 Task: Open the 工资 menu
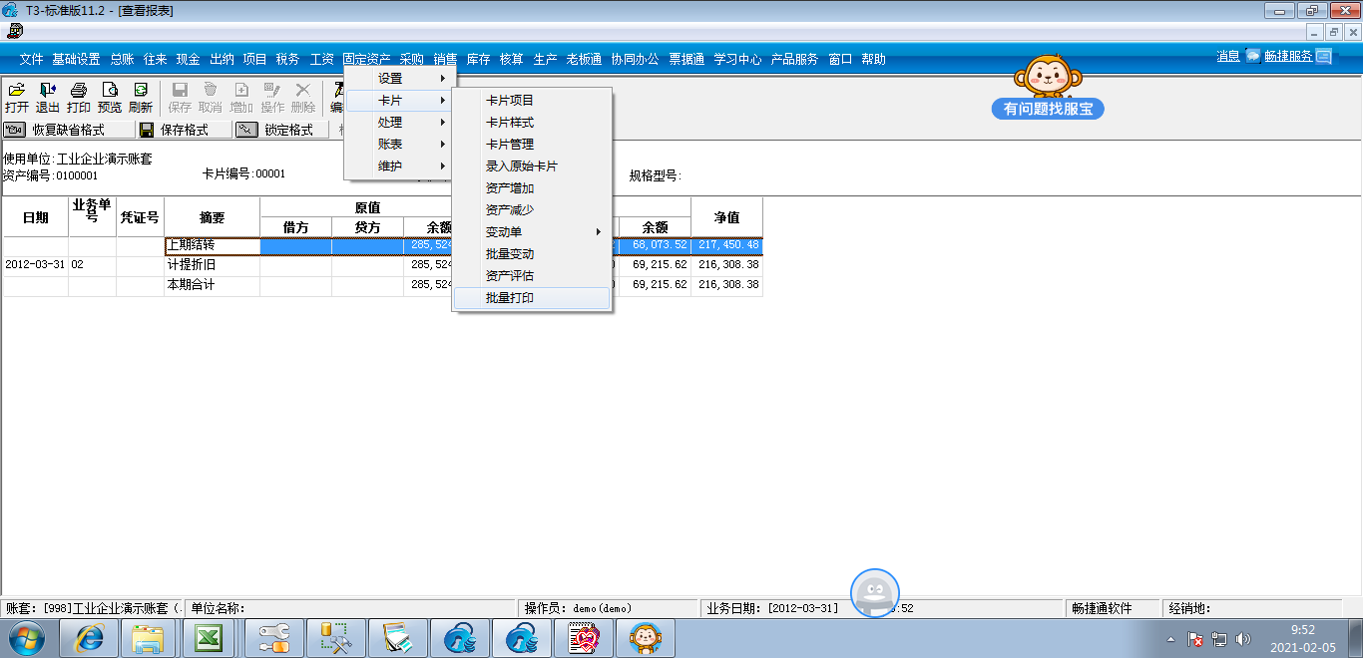[x=321, y=60]
